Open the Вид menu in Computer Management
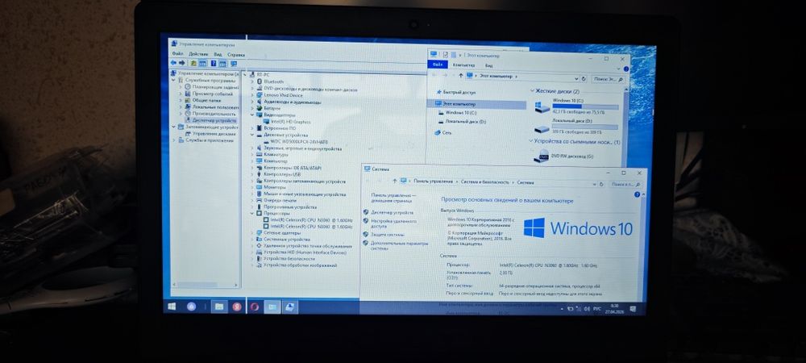 point(218,54)
